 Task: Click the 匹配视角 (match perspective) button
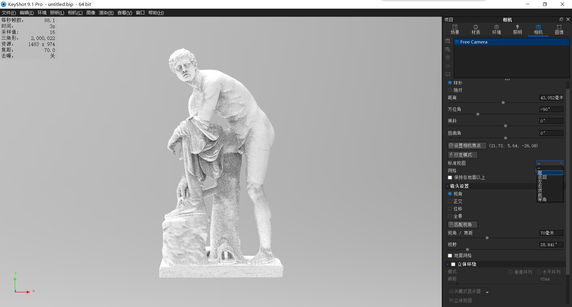coord(462,224)
